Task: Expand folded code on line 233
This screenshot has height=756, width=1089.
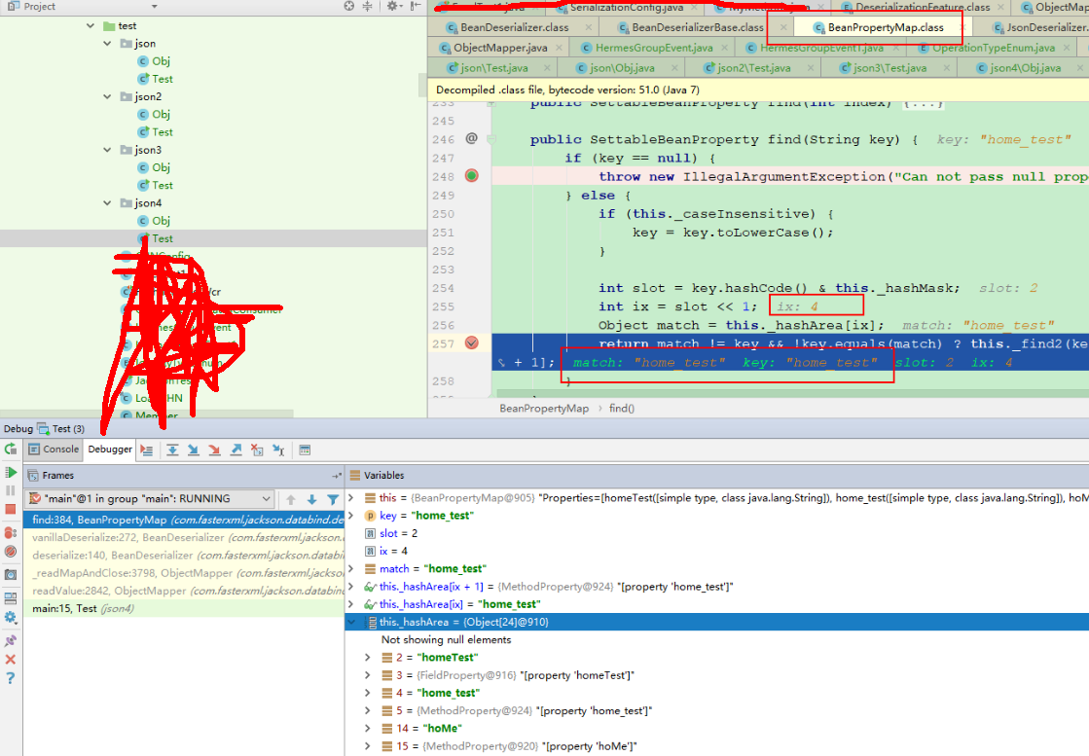Action: [491, 103]
